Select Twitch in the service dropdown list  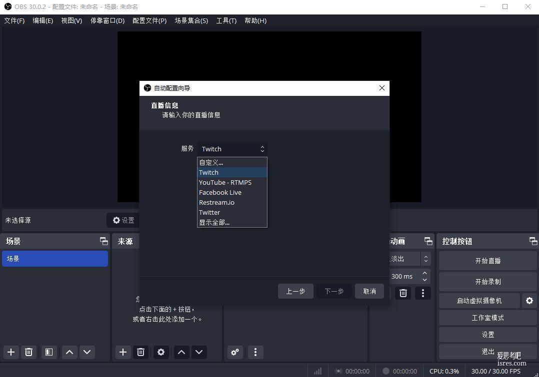pyautogui.click(x=232, y=172)
